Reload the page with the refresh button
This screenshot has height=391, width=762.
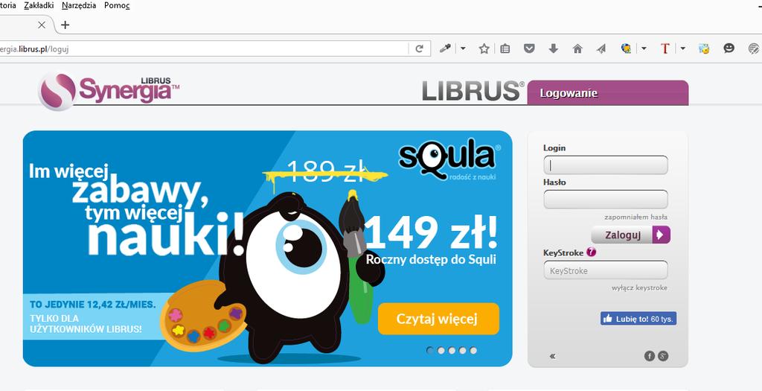420,48
